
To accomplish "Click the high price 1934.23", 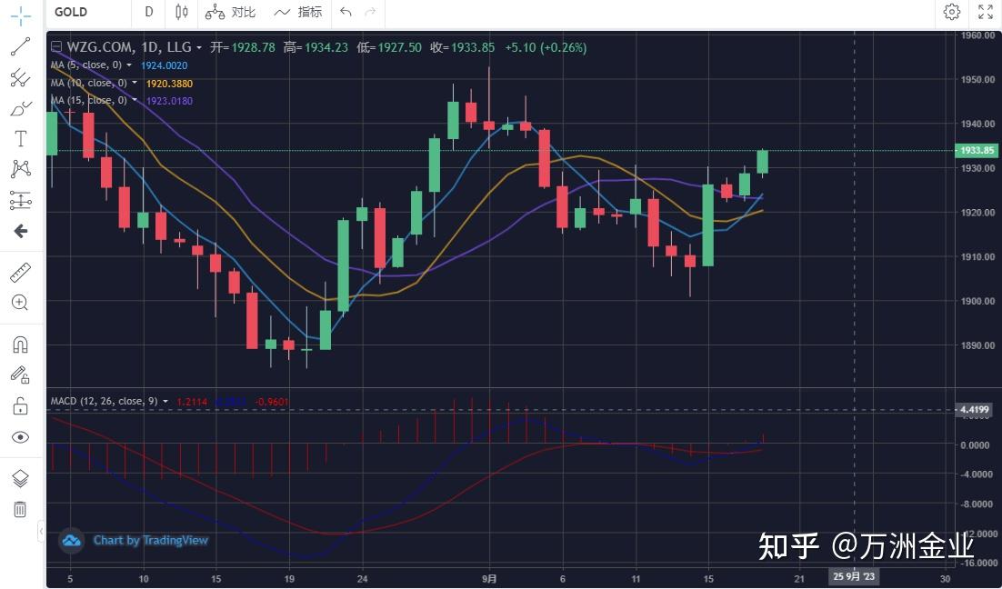I will 326,47.
